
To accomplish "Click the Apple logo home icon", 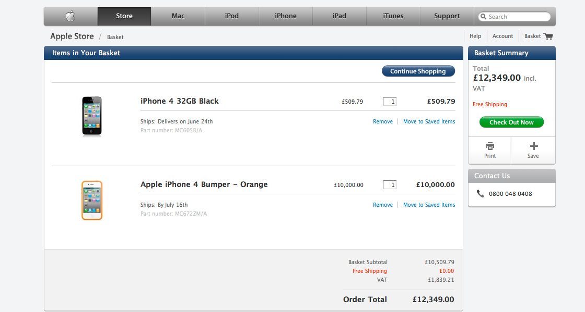I will [71, 16].
